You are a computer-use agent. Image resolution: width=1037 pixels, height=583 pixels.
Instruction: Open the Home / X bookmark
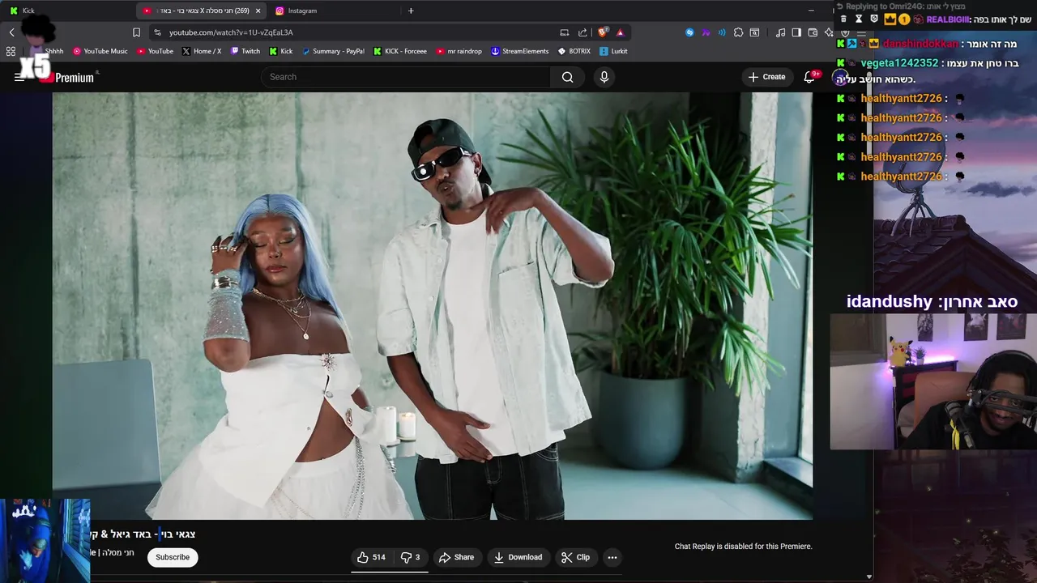point(202,51)
